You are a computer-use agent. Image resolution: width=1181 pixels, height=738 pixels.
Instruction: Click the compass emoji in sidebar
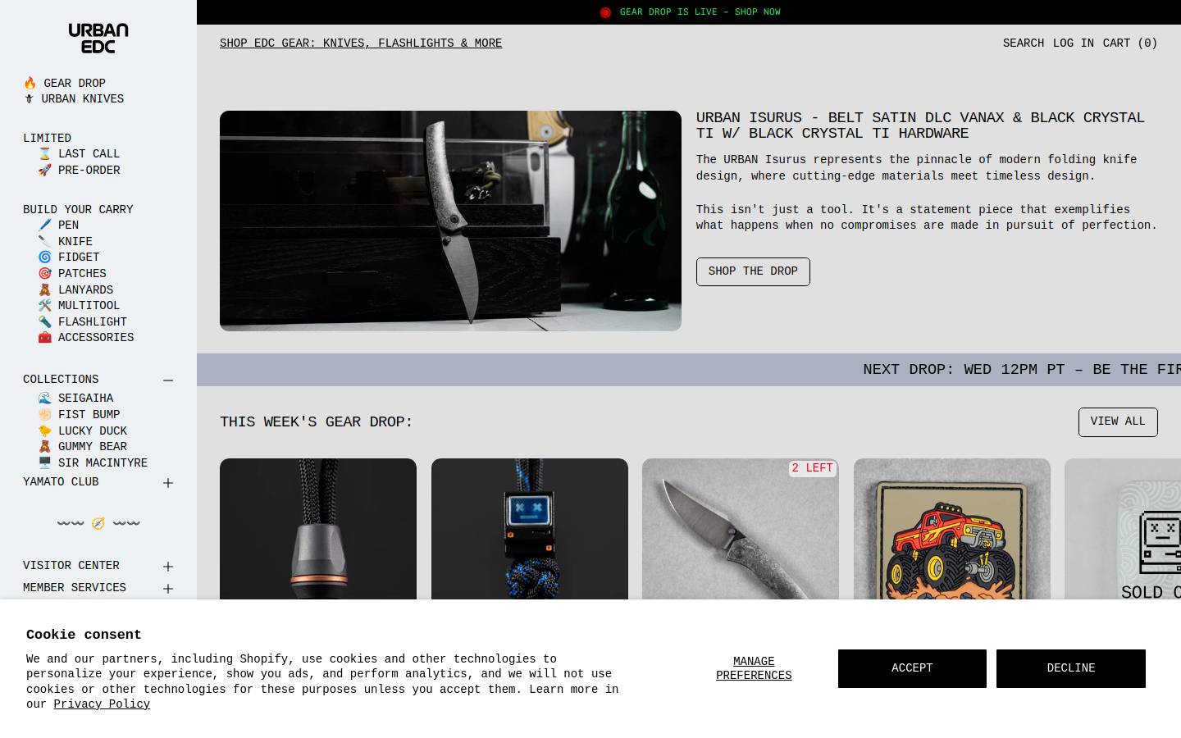[x=98, y=523]
